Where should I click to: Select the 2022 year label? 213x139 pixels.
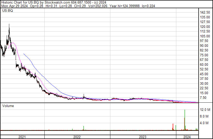pos(77,137)
